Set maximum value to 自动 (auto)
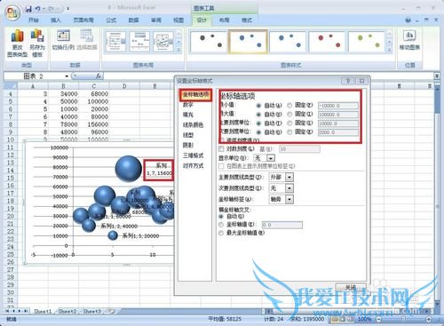Viewport: 444px width, 326px height. [x=258, y=115]
